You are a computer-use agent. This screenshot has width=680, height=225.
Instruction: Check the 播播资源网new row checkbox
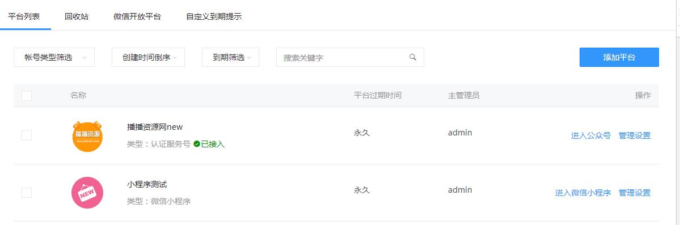[x=27, y=135]
